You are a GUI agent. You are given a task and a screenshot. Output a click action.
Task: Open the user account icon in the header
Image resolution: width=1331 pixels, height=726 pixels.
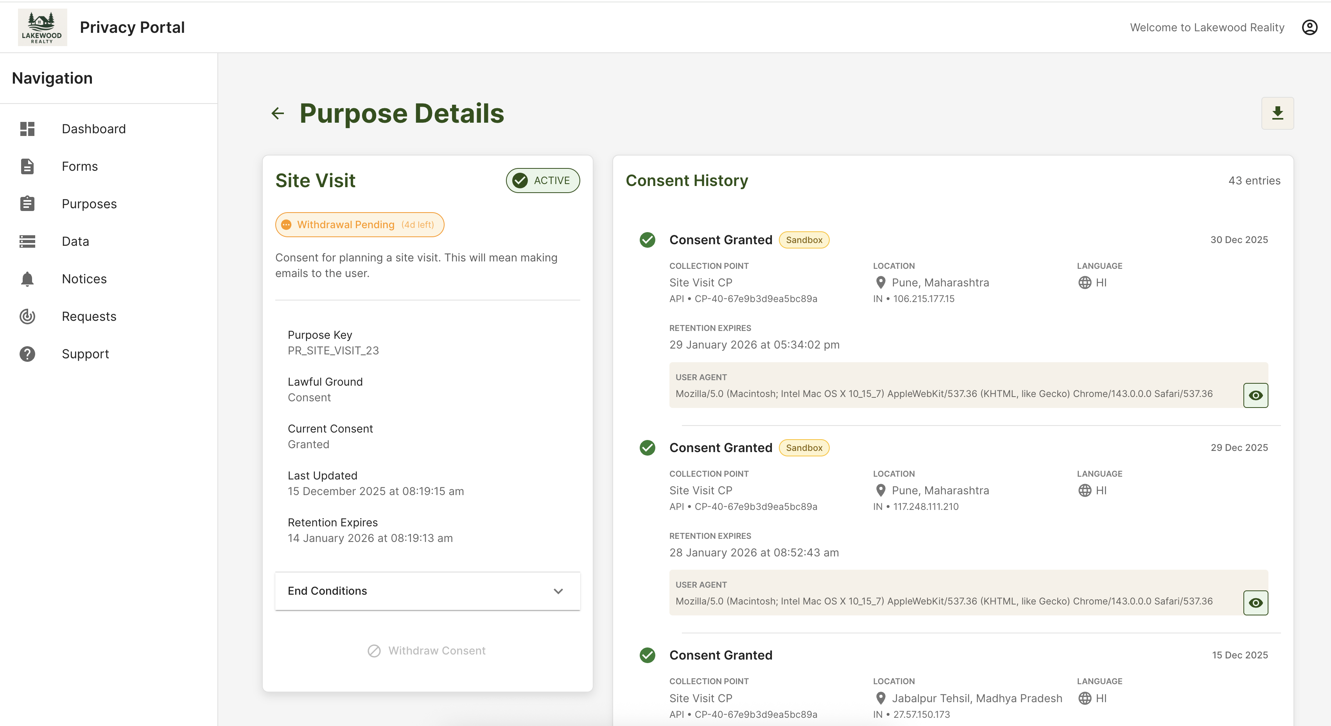pyautogui.click(x=1309, y=27)
